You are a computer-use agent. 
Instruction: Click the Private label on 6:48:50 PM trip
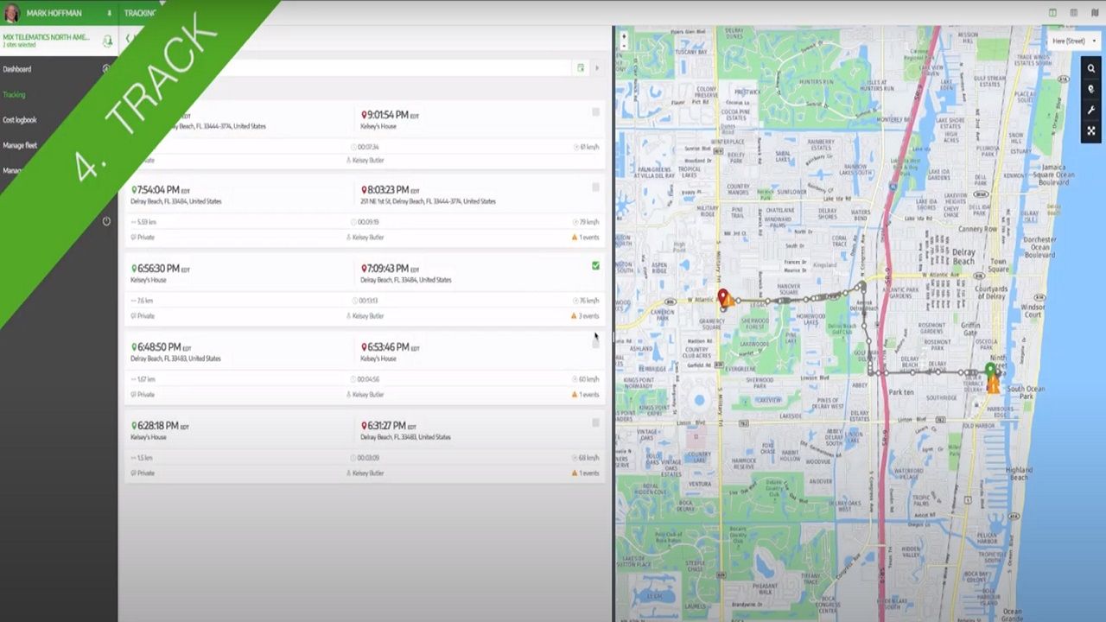click(146, 395)
